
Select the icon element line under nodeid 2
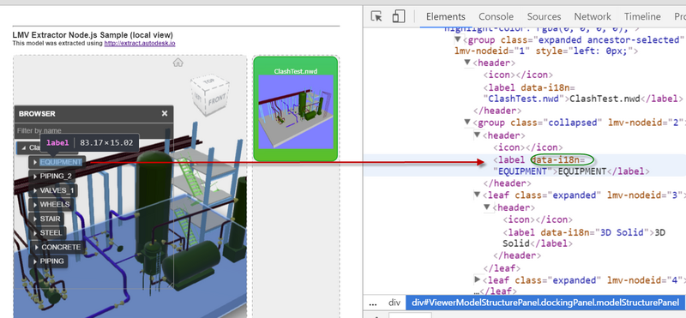528,147
